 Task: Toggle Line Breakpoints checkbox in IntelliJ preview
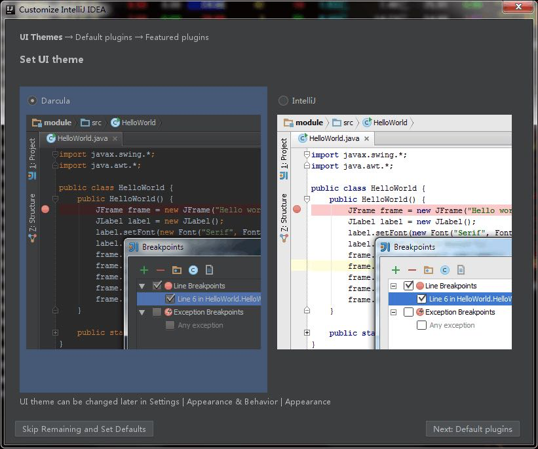point(409,286)
